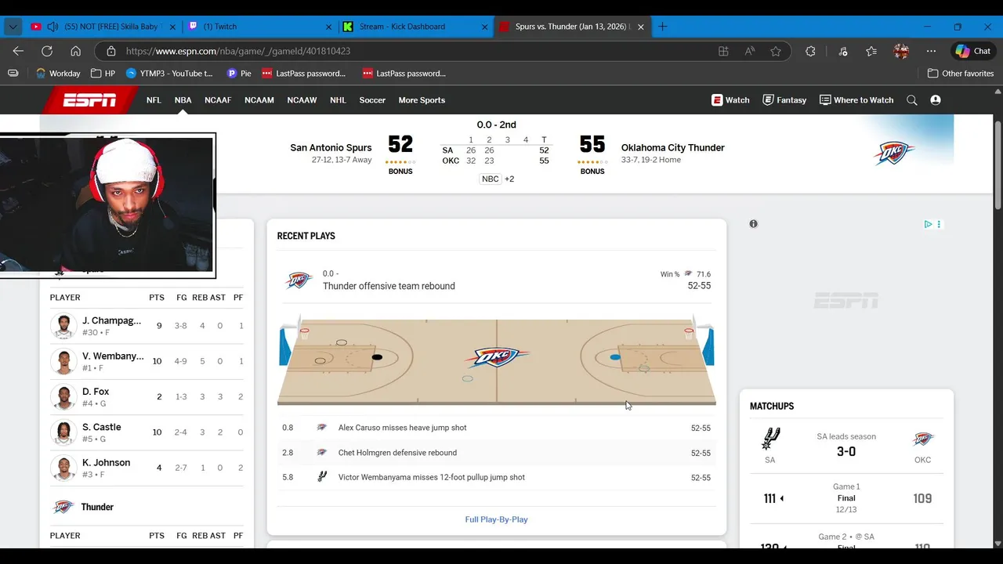Go to ESPN home via logo
This screenshot has height=564, width=1003.
pos(89,100)
